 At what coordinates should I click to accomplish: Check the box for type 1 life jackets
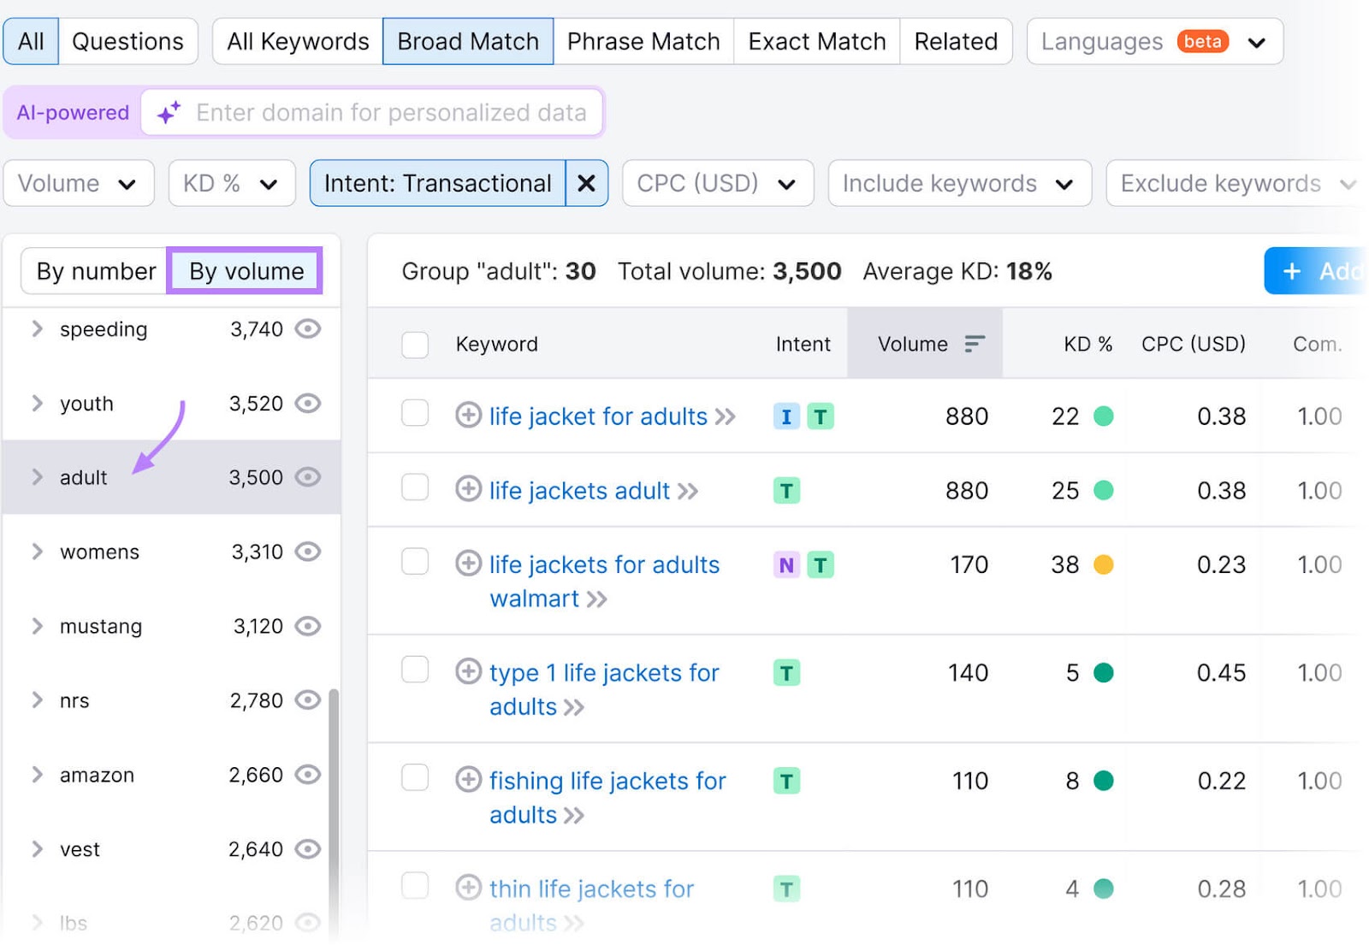415,669
